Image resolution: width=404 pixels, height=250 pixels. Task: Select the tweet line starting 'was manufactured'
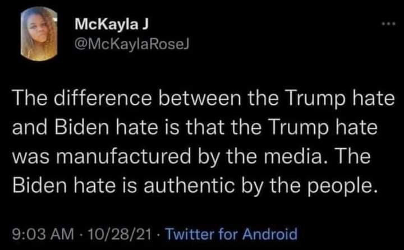click(191, 158)
